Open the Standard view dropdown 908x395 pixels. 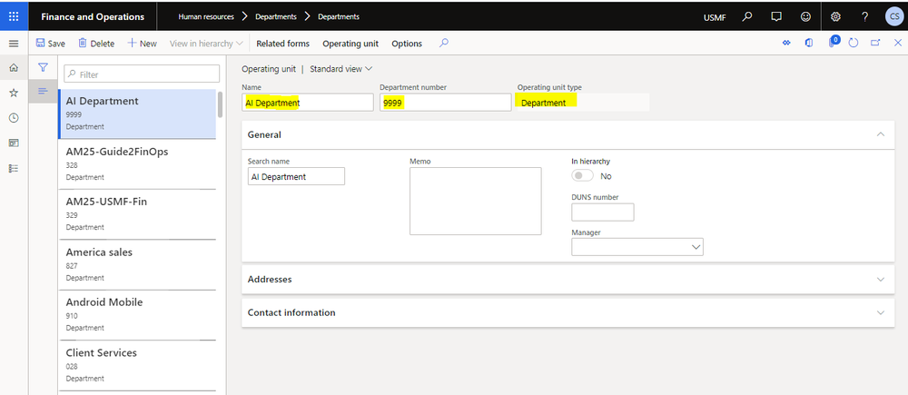[341, 69]
